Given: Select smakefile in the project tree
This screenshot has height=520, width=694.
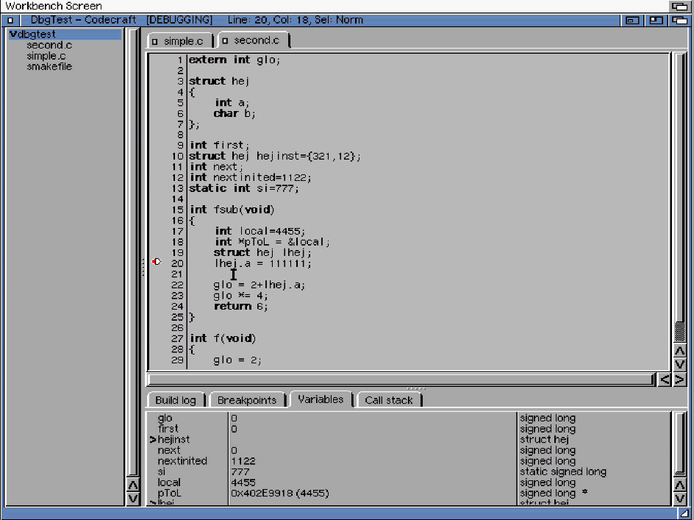Looking at the screenshot, I should click(49, 67).
